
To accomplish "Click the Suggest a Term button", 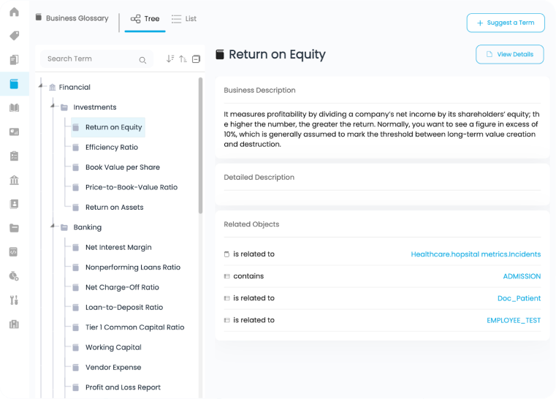I will click(x=505, y=23).
